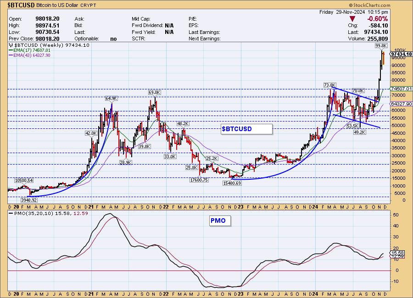This screenshot has width=413, height=298.
Task: Click the 99.8K peak price label
Action: click(x=381, y=46)
